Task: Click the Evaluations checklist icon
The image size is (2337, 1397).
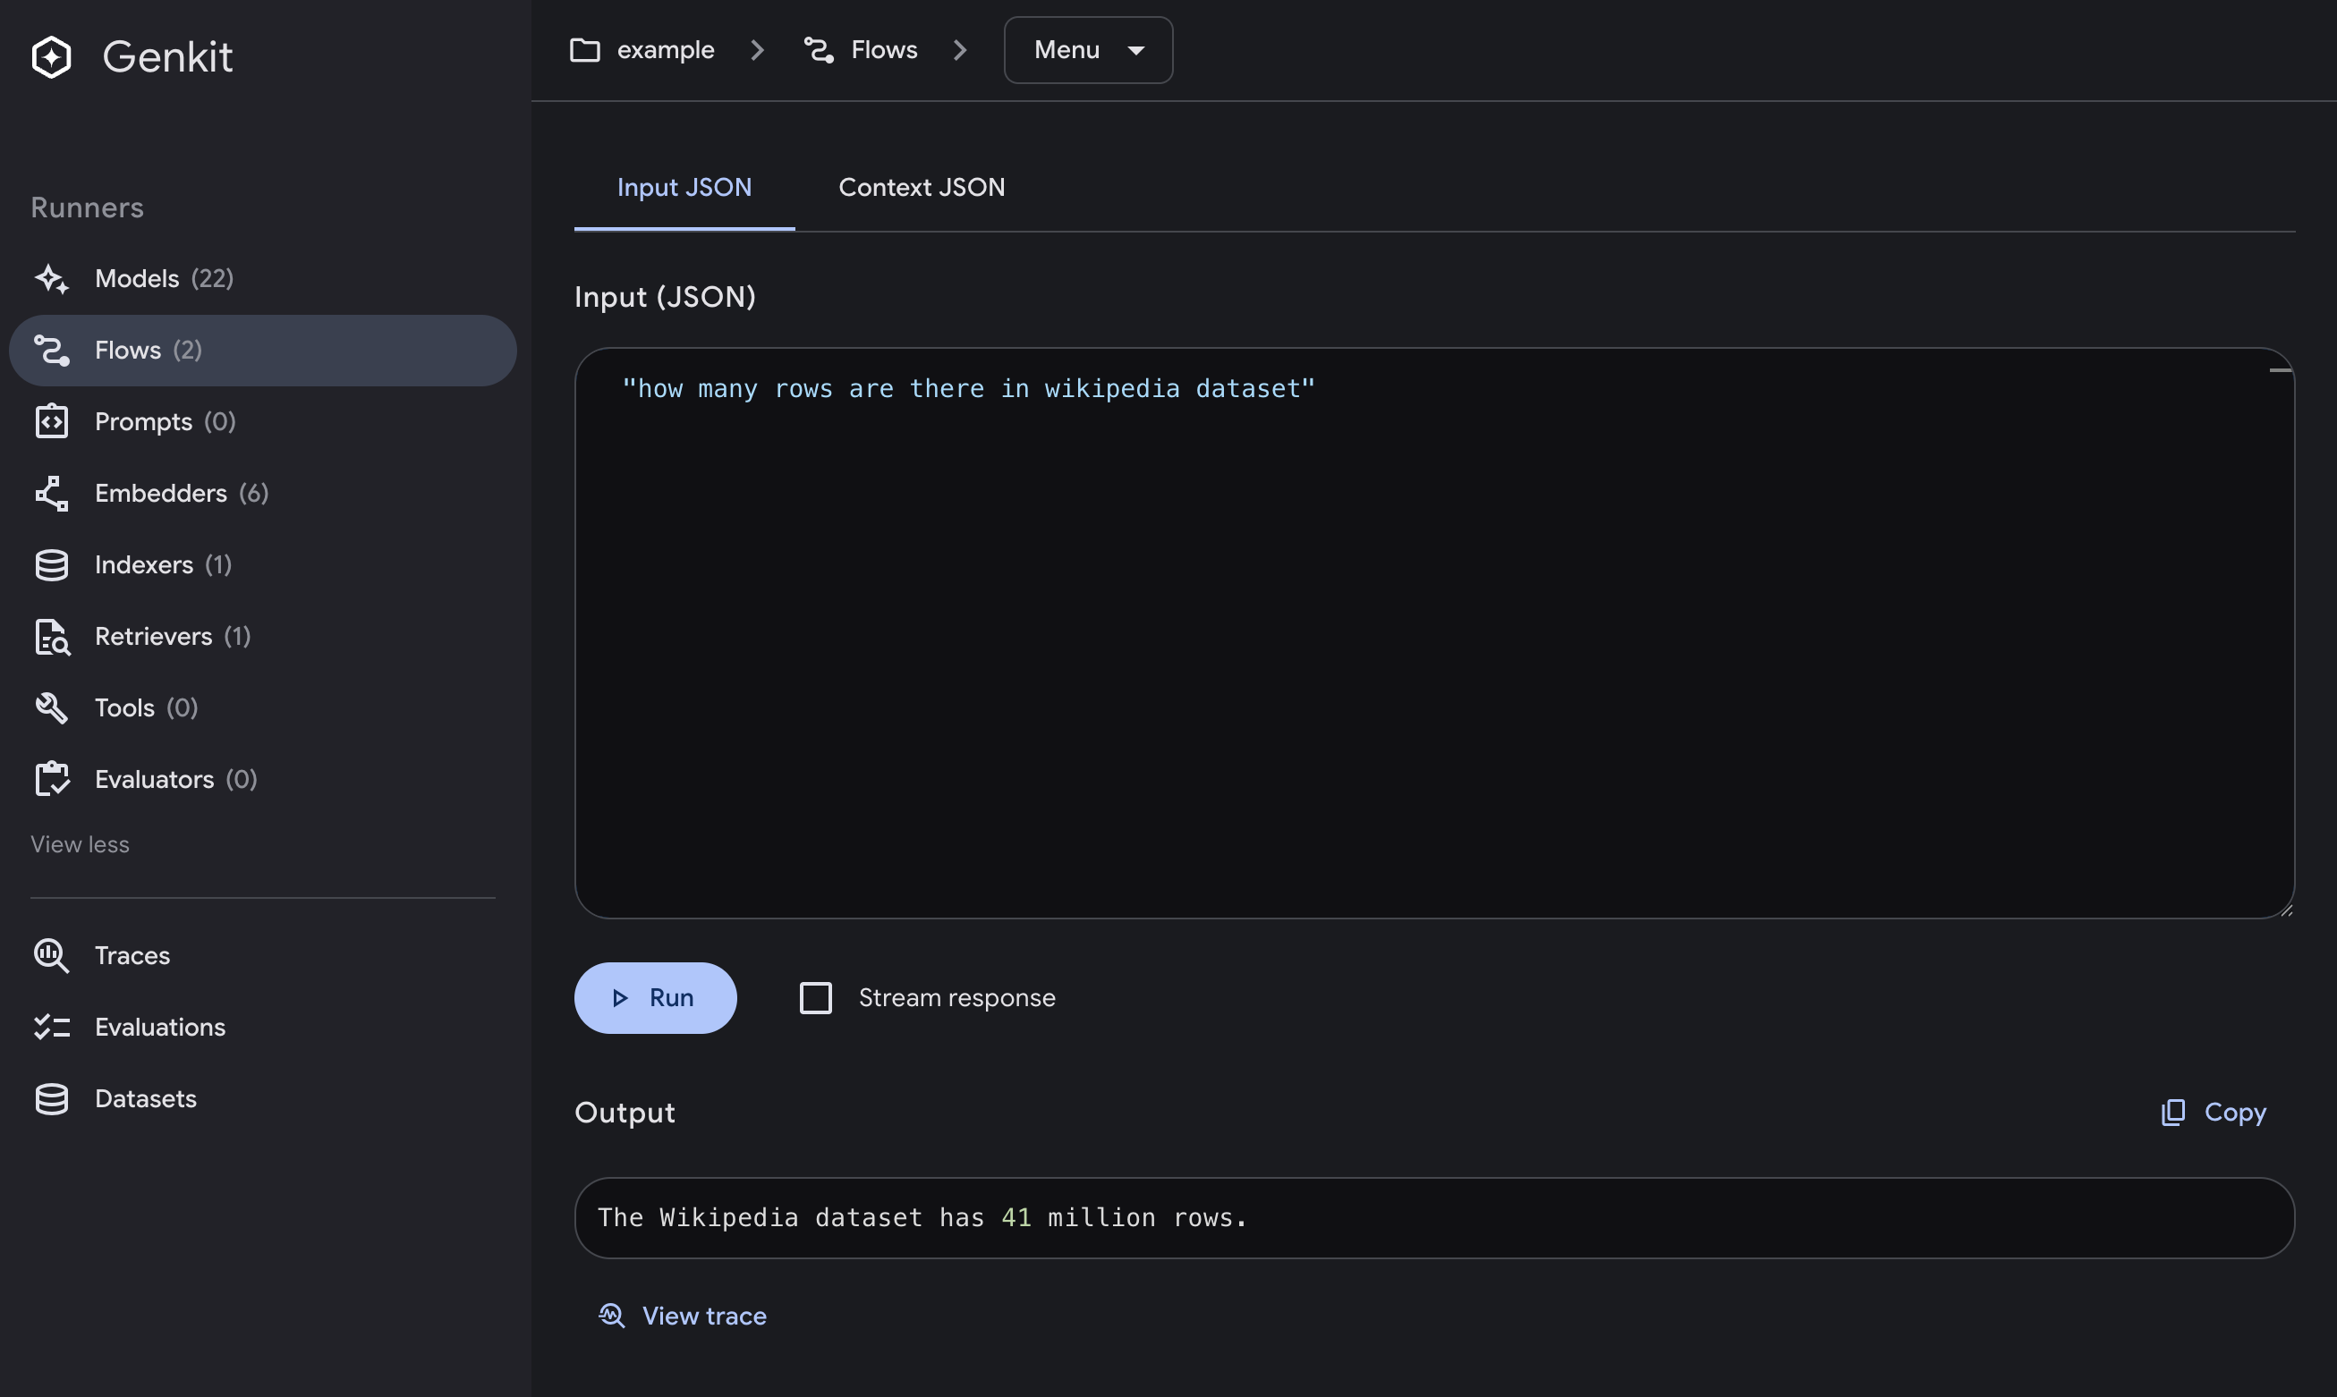Action: click(52, 1027)
